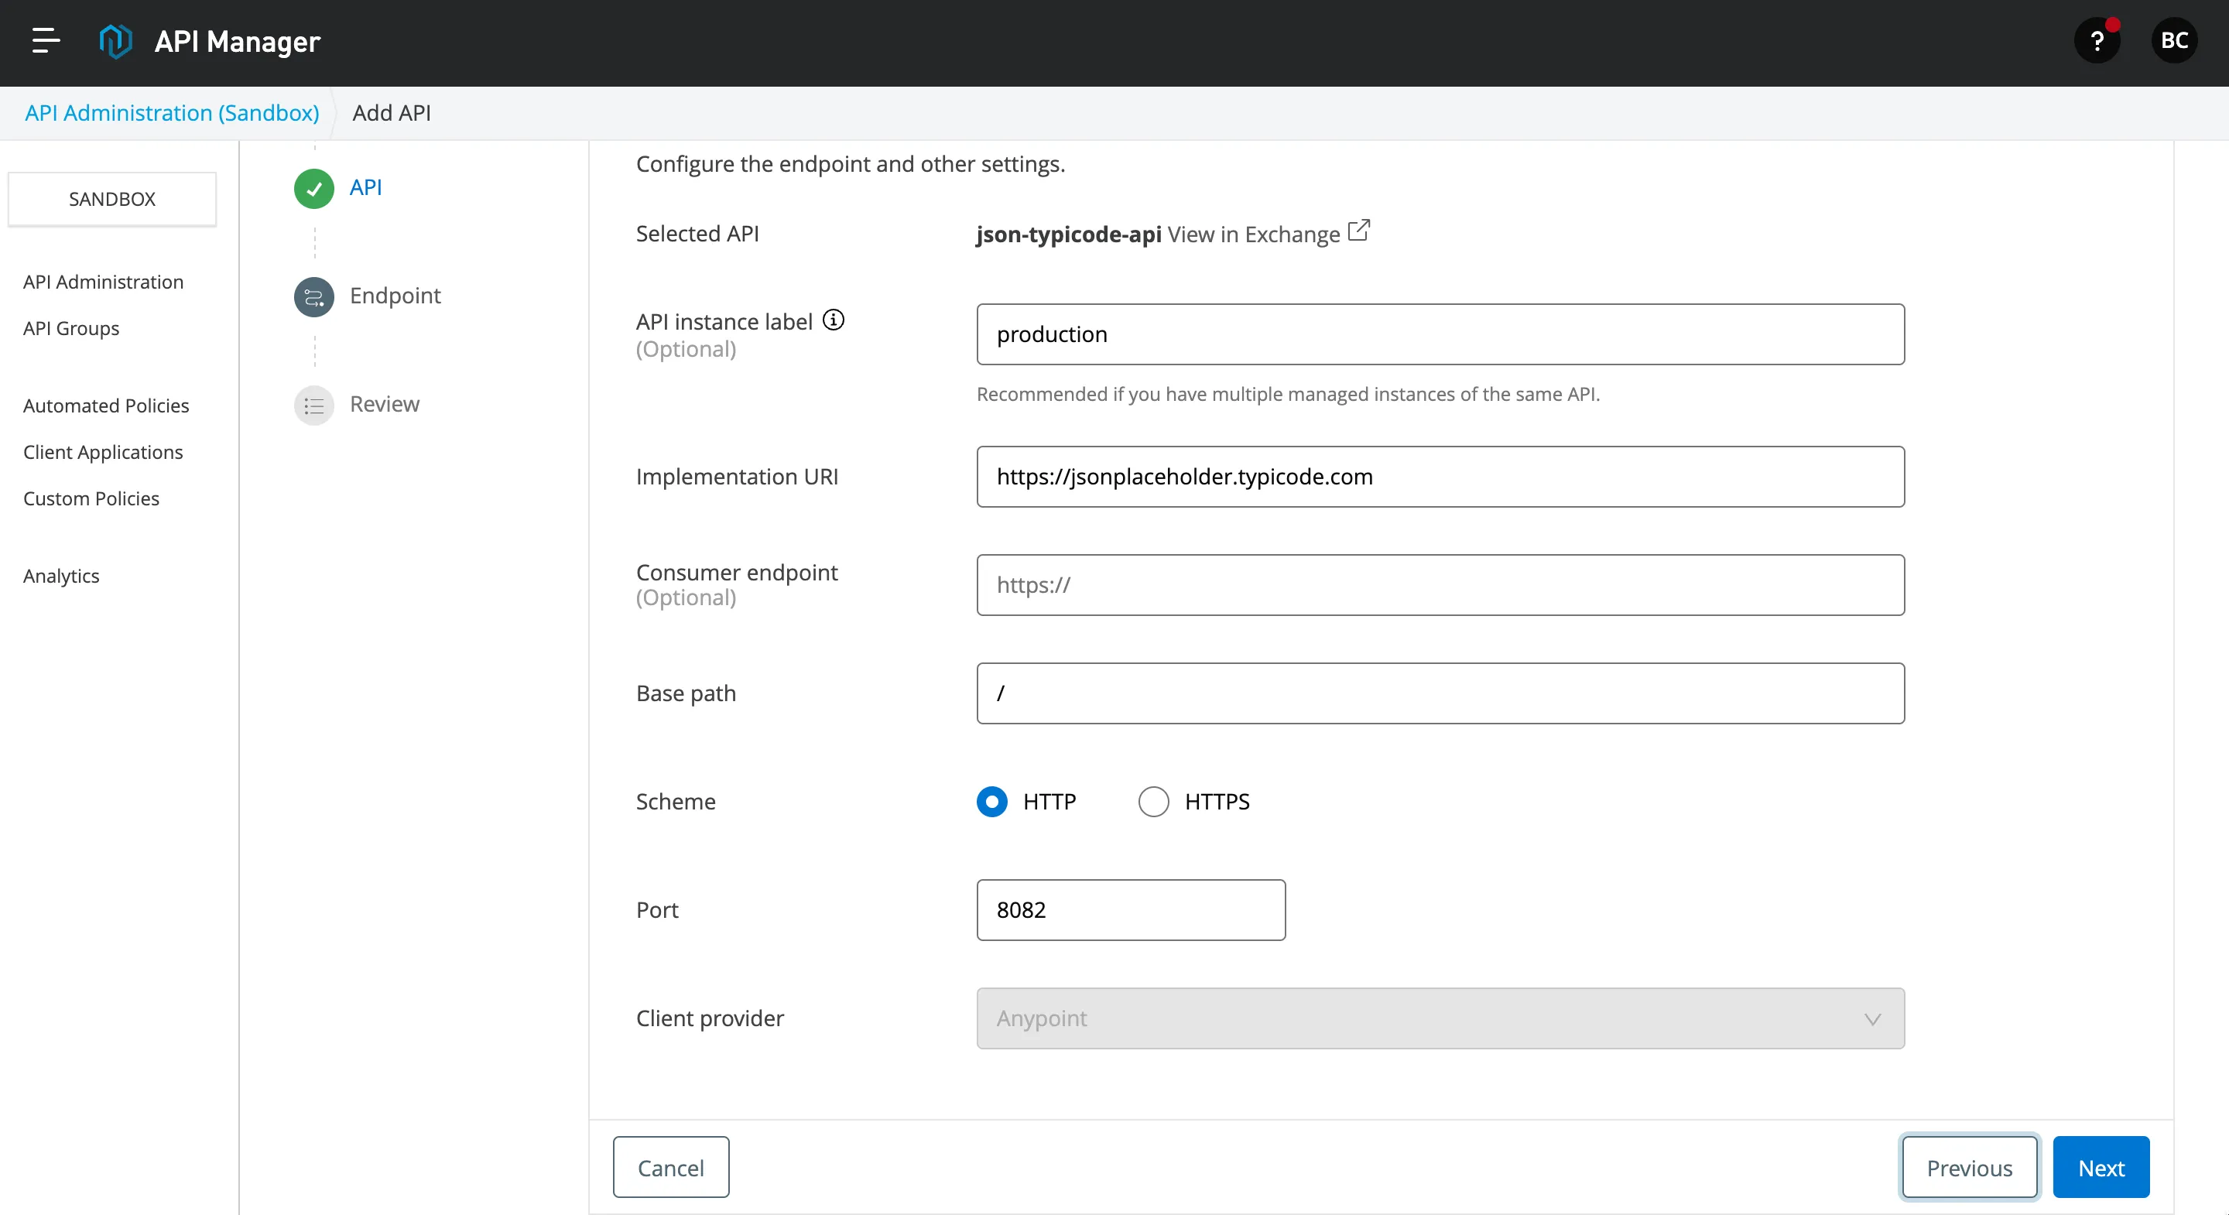Select the HTTP scheme radio button
This screenshot has height=1215, width=2229.
[991, 801]
